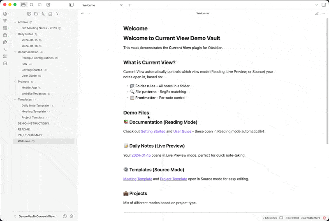
Task: Switch to editing with the pencil icon
Action: tap(317, 14)
